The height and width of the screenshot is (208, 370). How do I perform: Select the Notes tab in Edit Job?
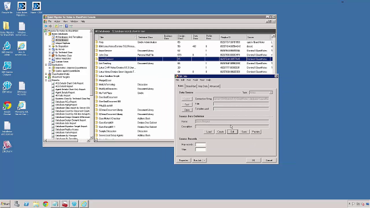(x=181, y=86)
